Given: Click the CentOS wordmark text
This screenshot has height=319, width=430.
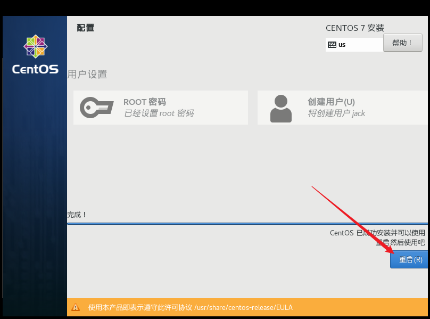Looking at the screenshot, I should pyautogui.click(x=35, y=69).
